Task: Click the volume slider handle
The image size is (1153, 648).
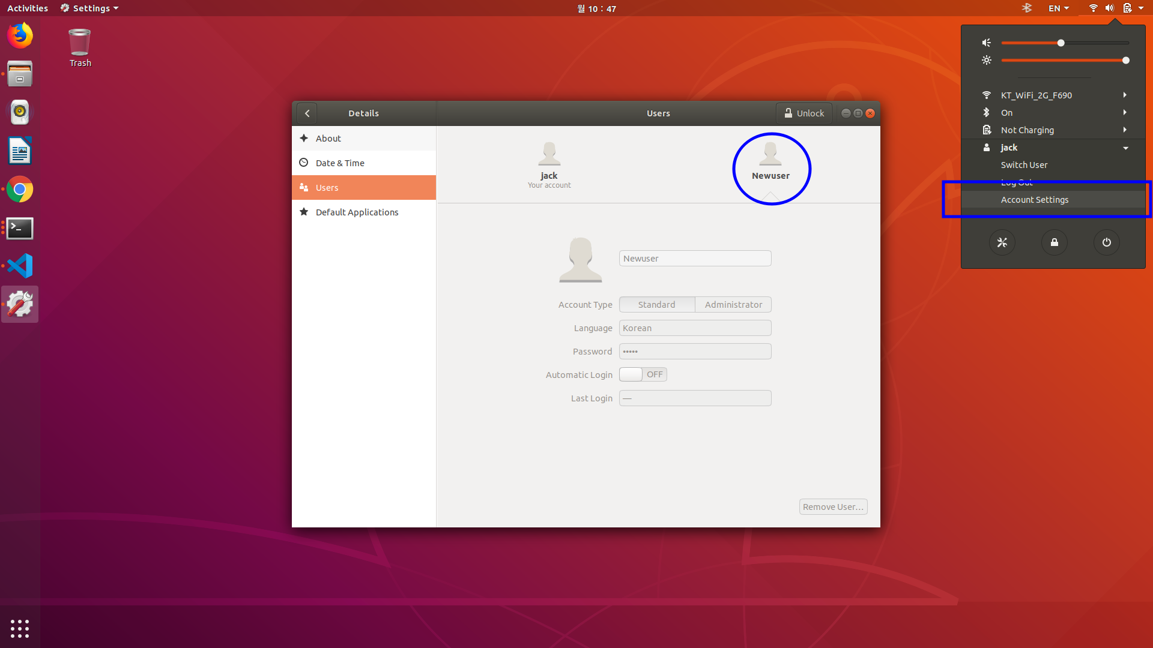Action: click(x=1061, y=43)
